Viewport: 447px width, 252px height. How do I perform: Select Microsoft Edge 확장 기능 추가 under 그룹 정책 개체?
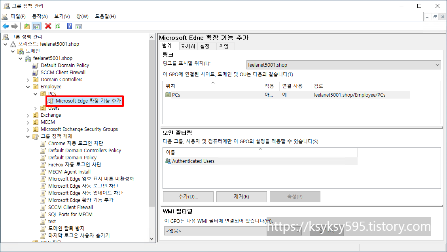tap(81, 200)
